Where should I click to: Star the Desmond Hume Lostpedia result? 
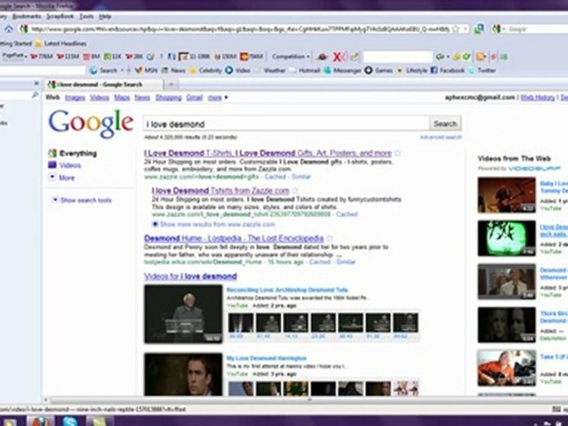330,238
